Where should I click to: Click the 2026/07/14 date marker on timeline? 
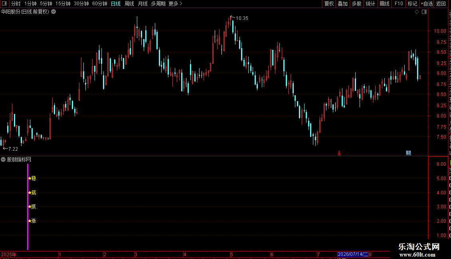[x=353, y=254]
